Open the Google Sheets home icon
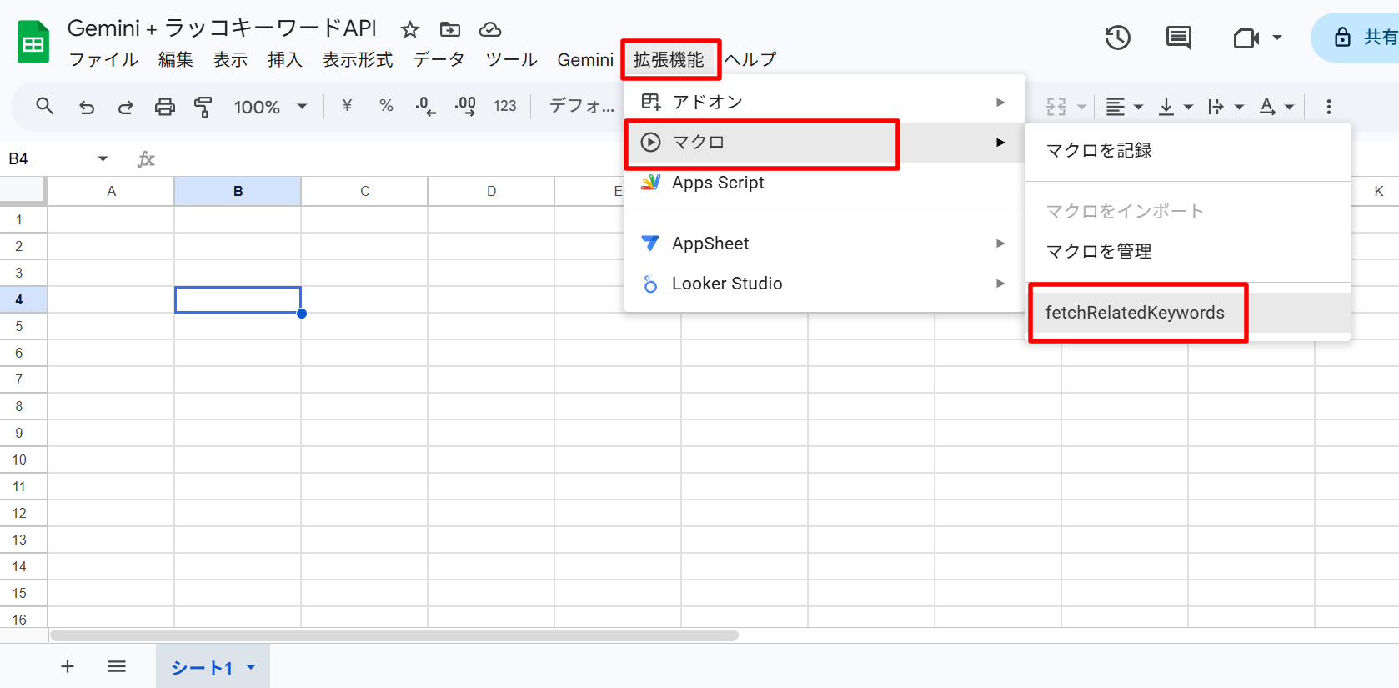 tap(33, 42)
